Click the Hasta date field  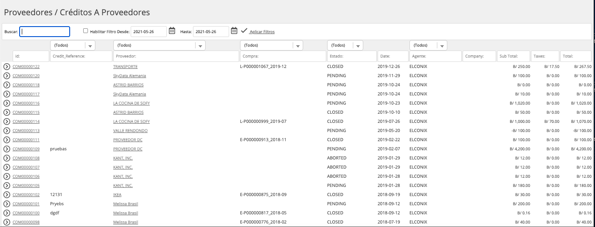pos(211,31)
